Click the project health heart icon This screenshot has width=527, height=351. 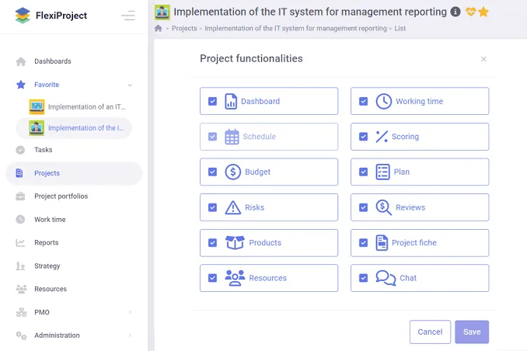(x=470, y=12)
